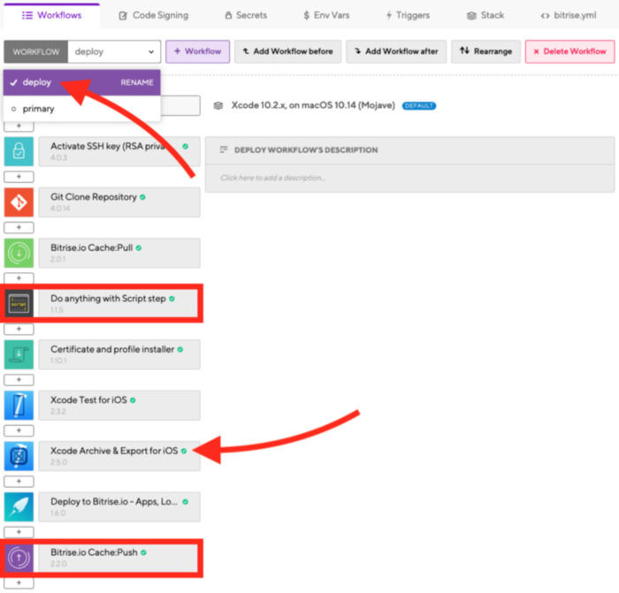Image resolution: width=619 pixels, height=593 pixels.
Task: Select the Git Clone Repository step icon
Action: pyautogui.click(x=19, y=202)
